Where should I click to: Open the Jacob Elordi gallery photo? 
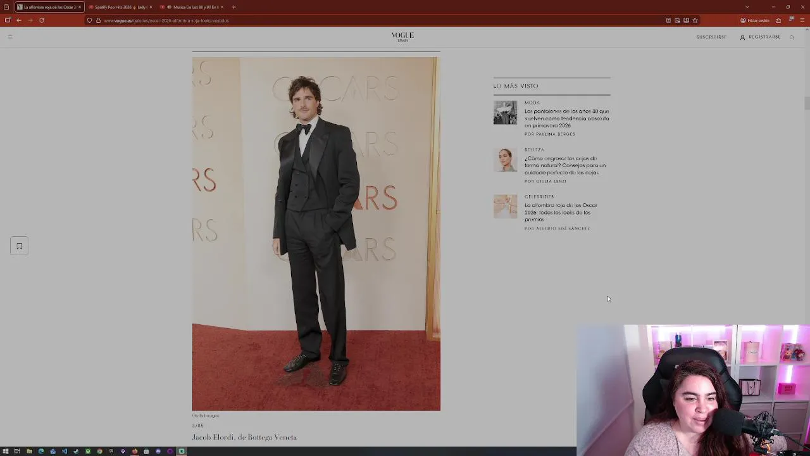316,234
